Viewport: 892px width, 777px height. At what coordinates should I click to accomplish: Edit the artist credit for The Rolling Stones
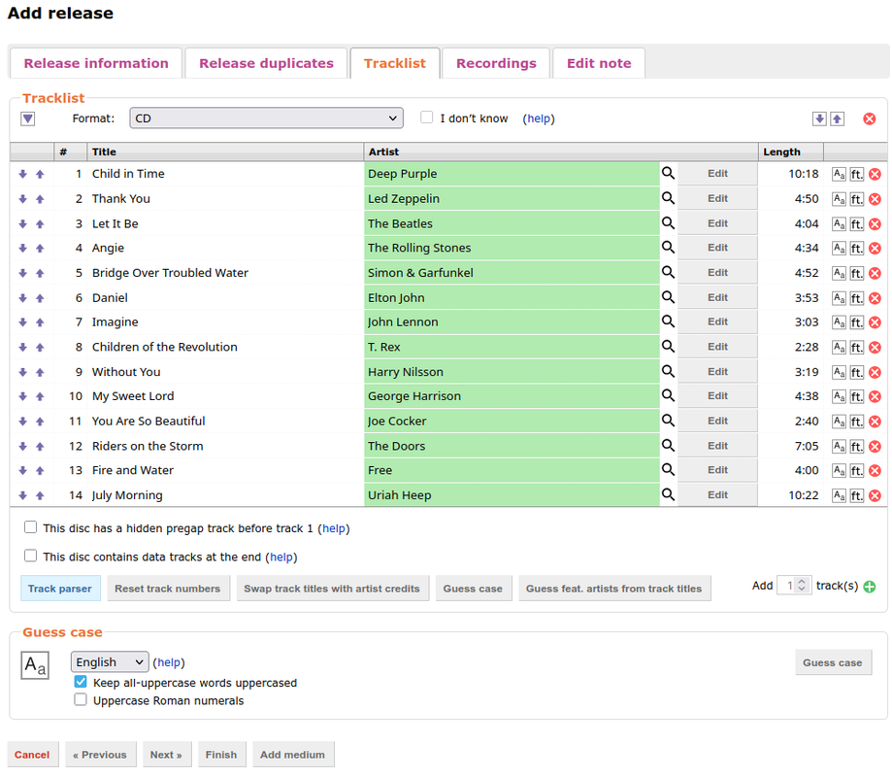pos(717,248)
